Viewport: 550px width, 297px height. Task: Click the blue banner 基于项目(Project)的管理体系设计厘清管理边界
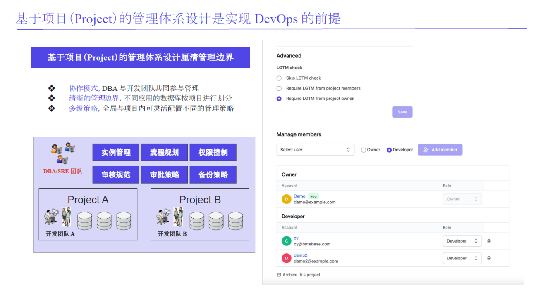(141, 58)
